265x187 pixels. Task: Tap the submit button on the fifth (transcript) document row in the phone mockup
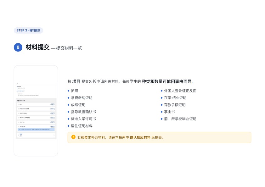tap(53, 122)
